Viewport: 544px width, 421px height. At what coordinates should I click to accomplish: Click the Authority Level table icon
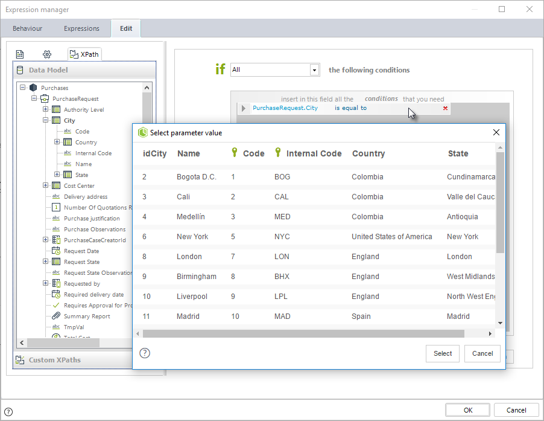pos(56,110)
